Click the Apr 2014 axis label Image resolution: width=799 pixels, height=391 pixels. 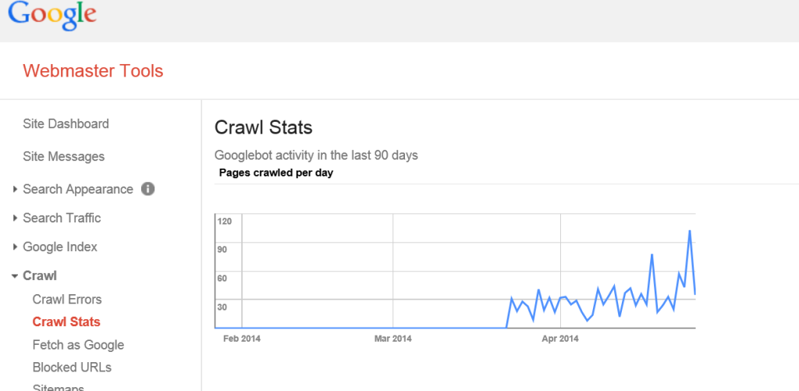pos(560,339)
